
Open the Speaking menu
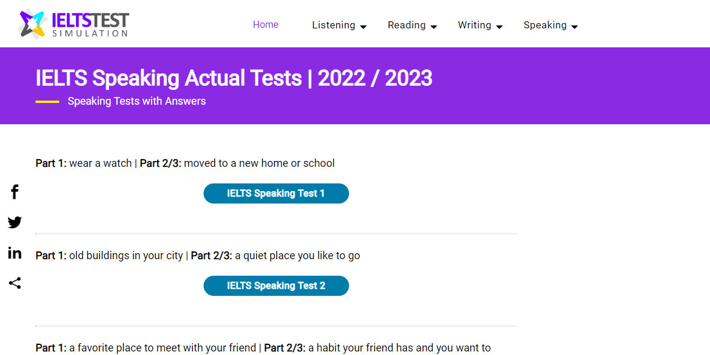(x=546, y=25)
